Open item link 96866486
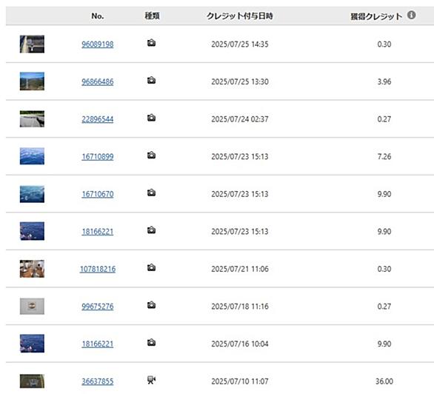The image size is (434, 394). [x=98, y=81]
